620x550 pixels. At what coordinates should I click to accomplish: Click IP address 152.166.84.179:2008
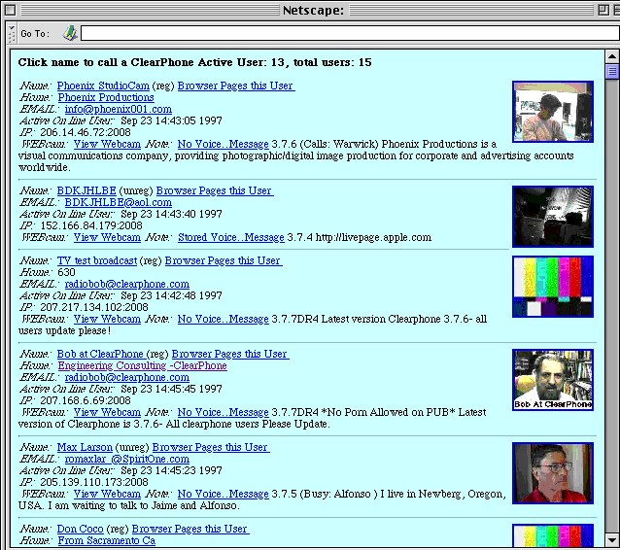coord(91,225)
